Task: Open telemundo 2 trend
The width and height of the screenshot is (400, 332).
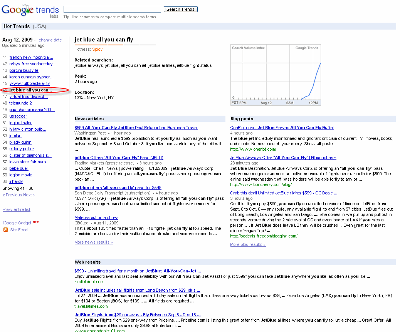Action: tap(21, 103)
